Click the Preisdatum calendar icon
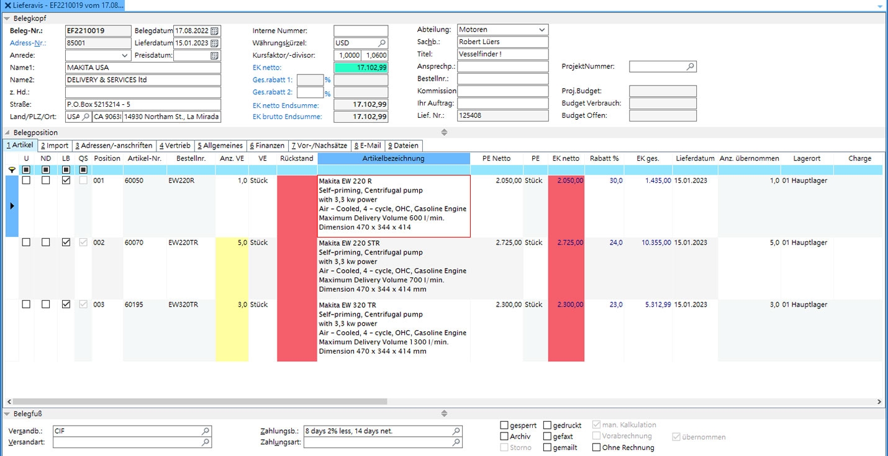 (x=215, y=56)
